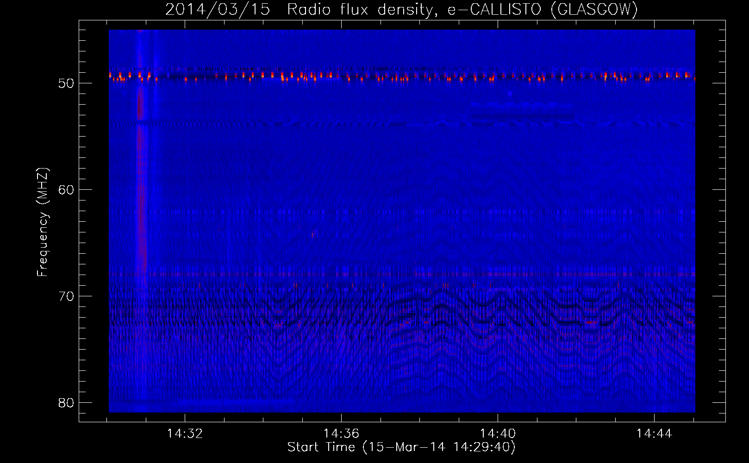This screenshot has width=749, height=463.
Task: Click the 50 MHz frequency tick label
Action: pyautogui.click(x=67, y=83)
